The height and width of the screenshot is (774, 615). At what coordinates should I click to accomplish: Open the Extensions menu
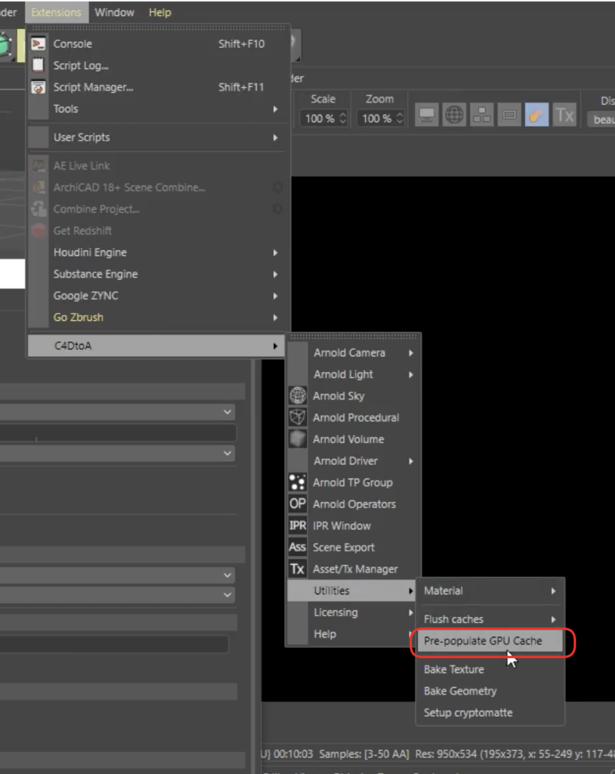pos(57,12)
